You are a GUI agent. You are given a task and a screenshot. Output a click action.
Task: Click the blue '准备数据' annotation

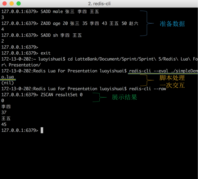pos(172,24)
